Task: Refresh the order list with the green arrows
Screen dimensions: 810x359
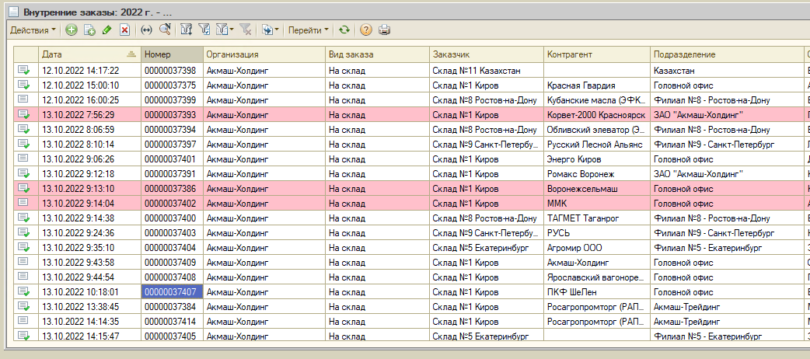Action: coord(344,30)
